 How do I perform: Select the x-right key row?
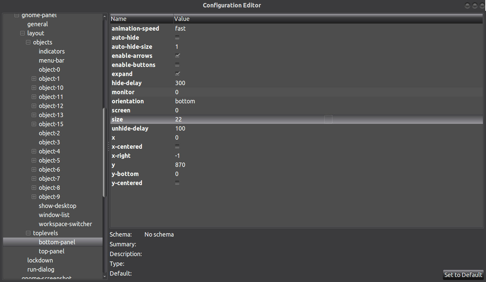click(x=297, y=156)
